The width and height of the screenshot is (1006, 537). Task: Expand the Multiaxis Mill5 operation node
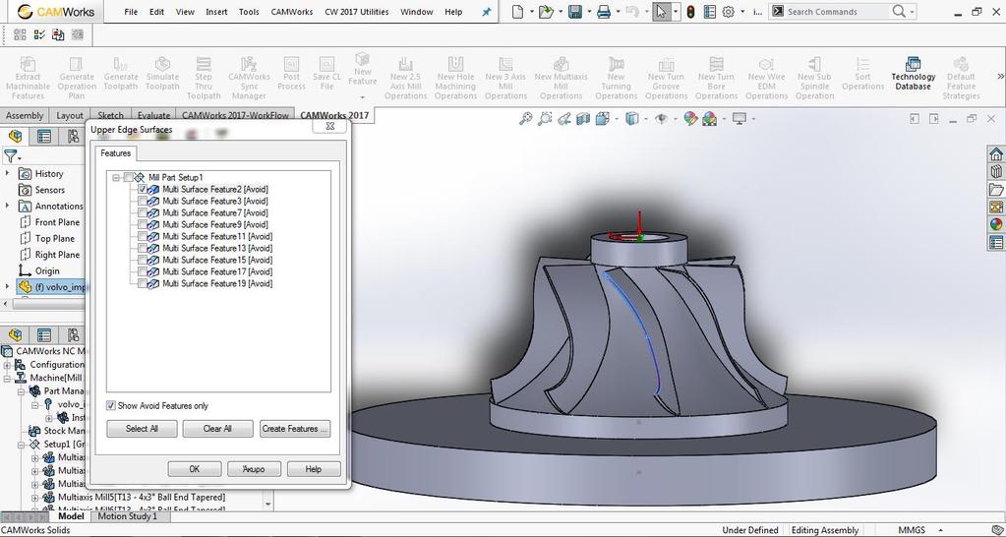point(36,498)
